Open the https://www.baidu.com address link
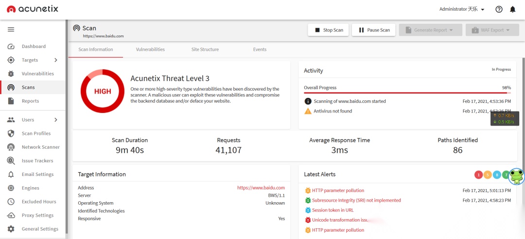Viewport: 525px width, 239px height. click(261, 188)
